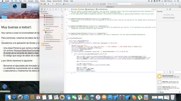This screenshot has height=101, width=181.
Task: Collapse the xPrueba group folder
Action: click(x=42, y=13)
